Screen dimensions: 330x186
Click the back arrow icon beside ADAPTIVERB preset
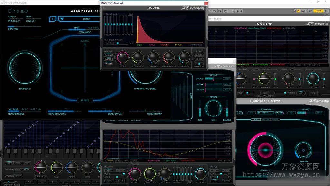tap(53, 19)
